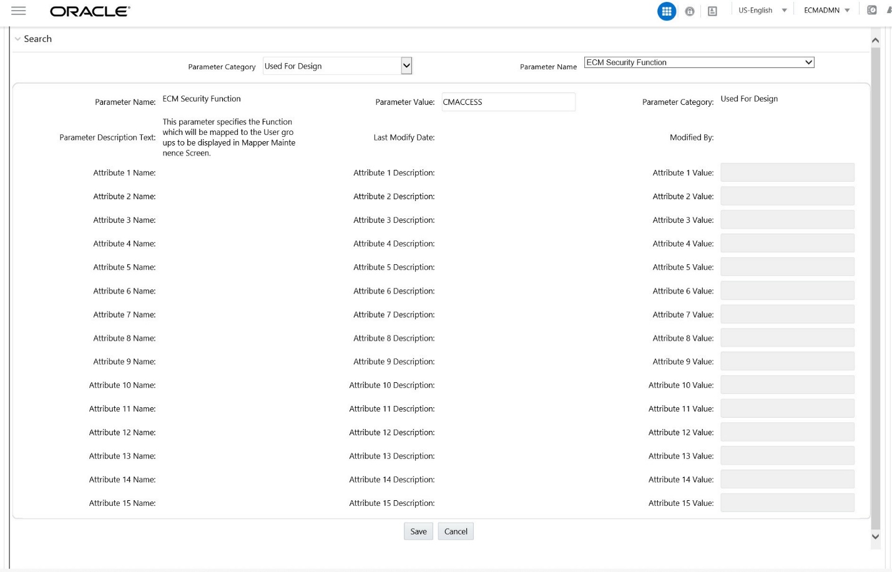
Task: Click the scroll down arrow on scrollbar
Action: pos(875,536)
